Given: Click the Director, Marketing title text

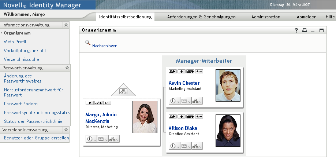Looking at the screenshot, I should 102,127.
